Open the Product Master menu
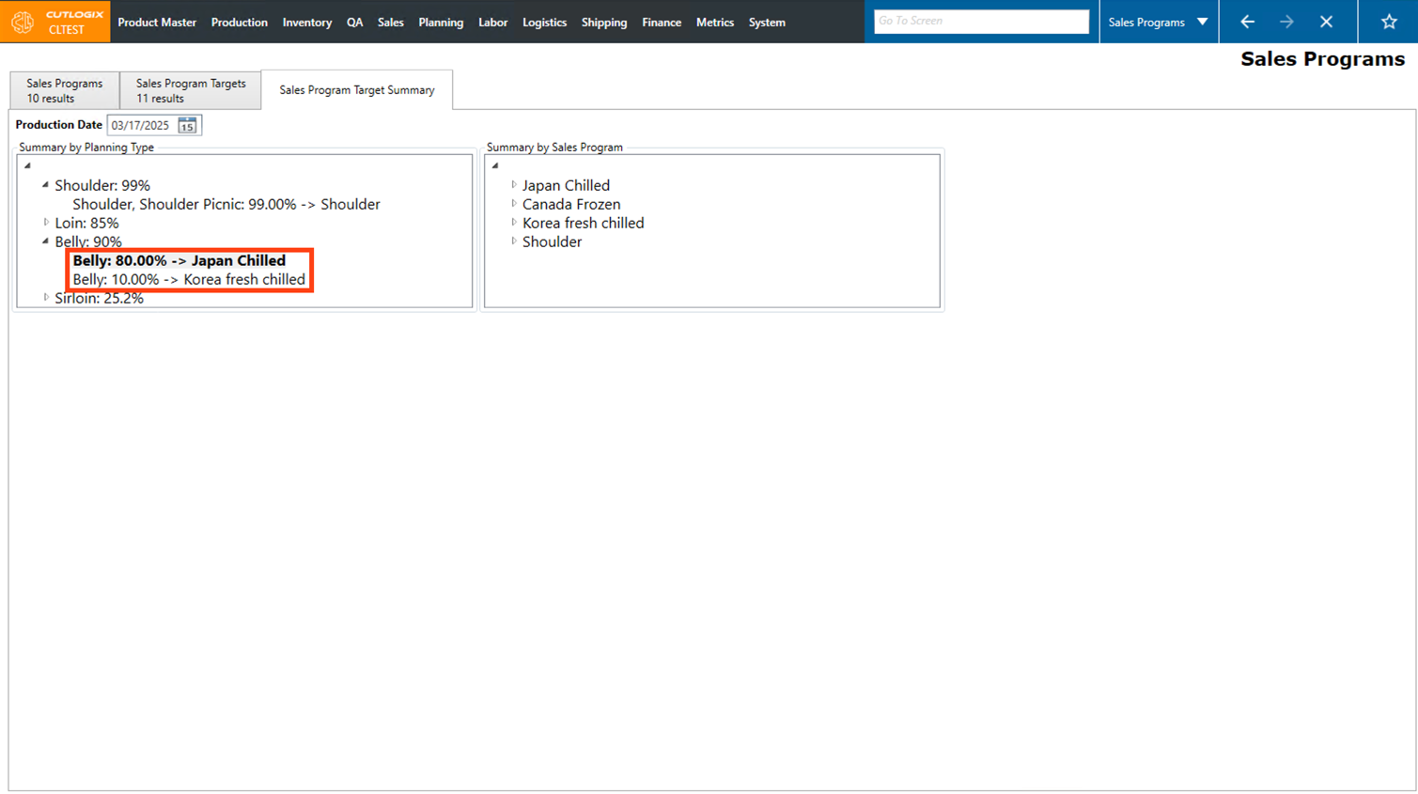The width and height of the screenshot is (1418, 794). [157, 22]
